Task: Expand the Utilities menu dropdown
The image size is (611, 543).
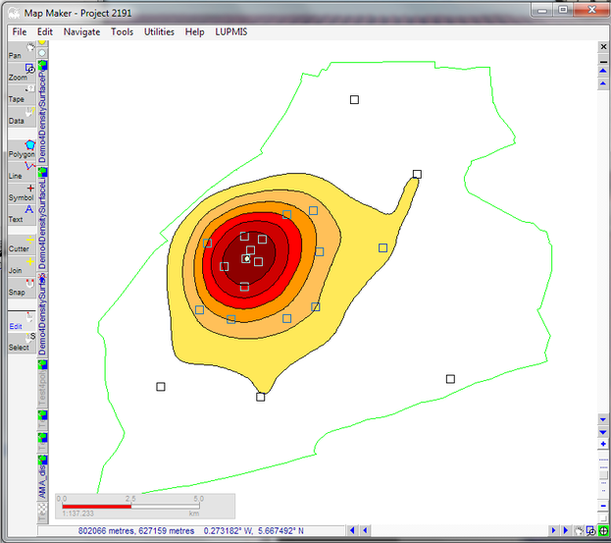Action: pyautogui.click(x=159, y=31)
